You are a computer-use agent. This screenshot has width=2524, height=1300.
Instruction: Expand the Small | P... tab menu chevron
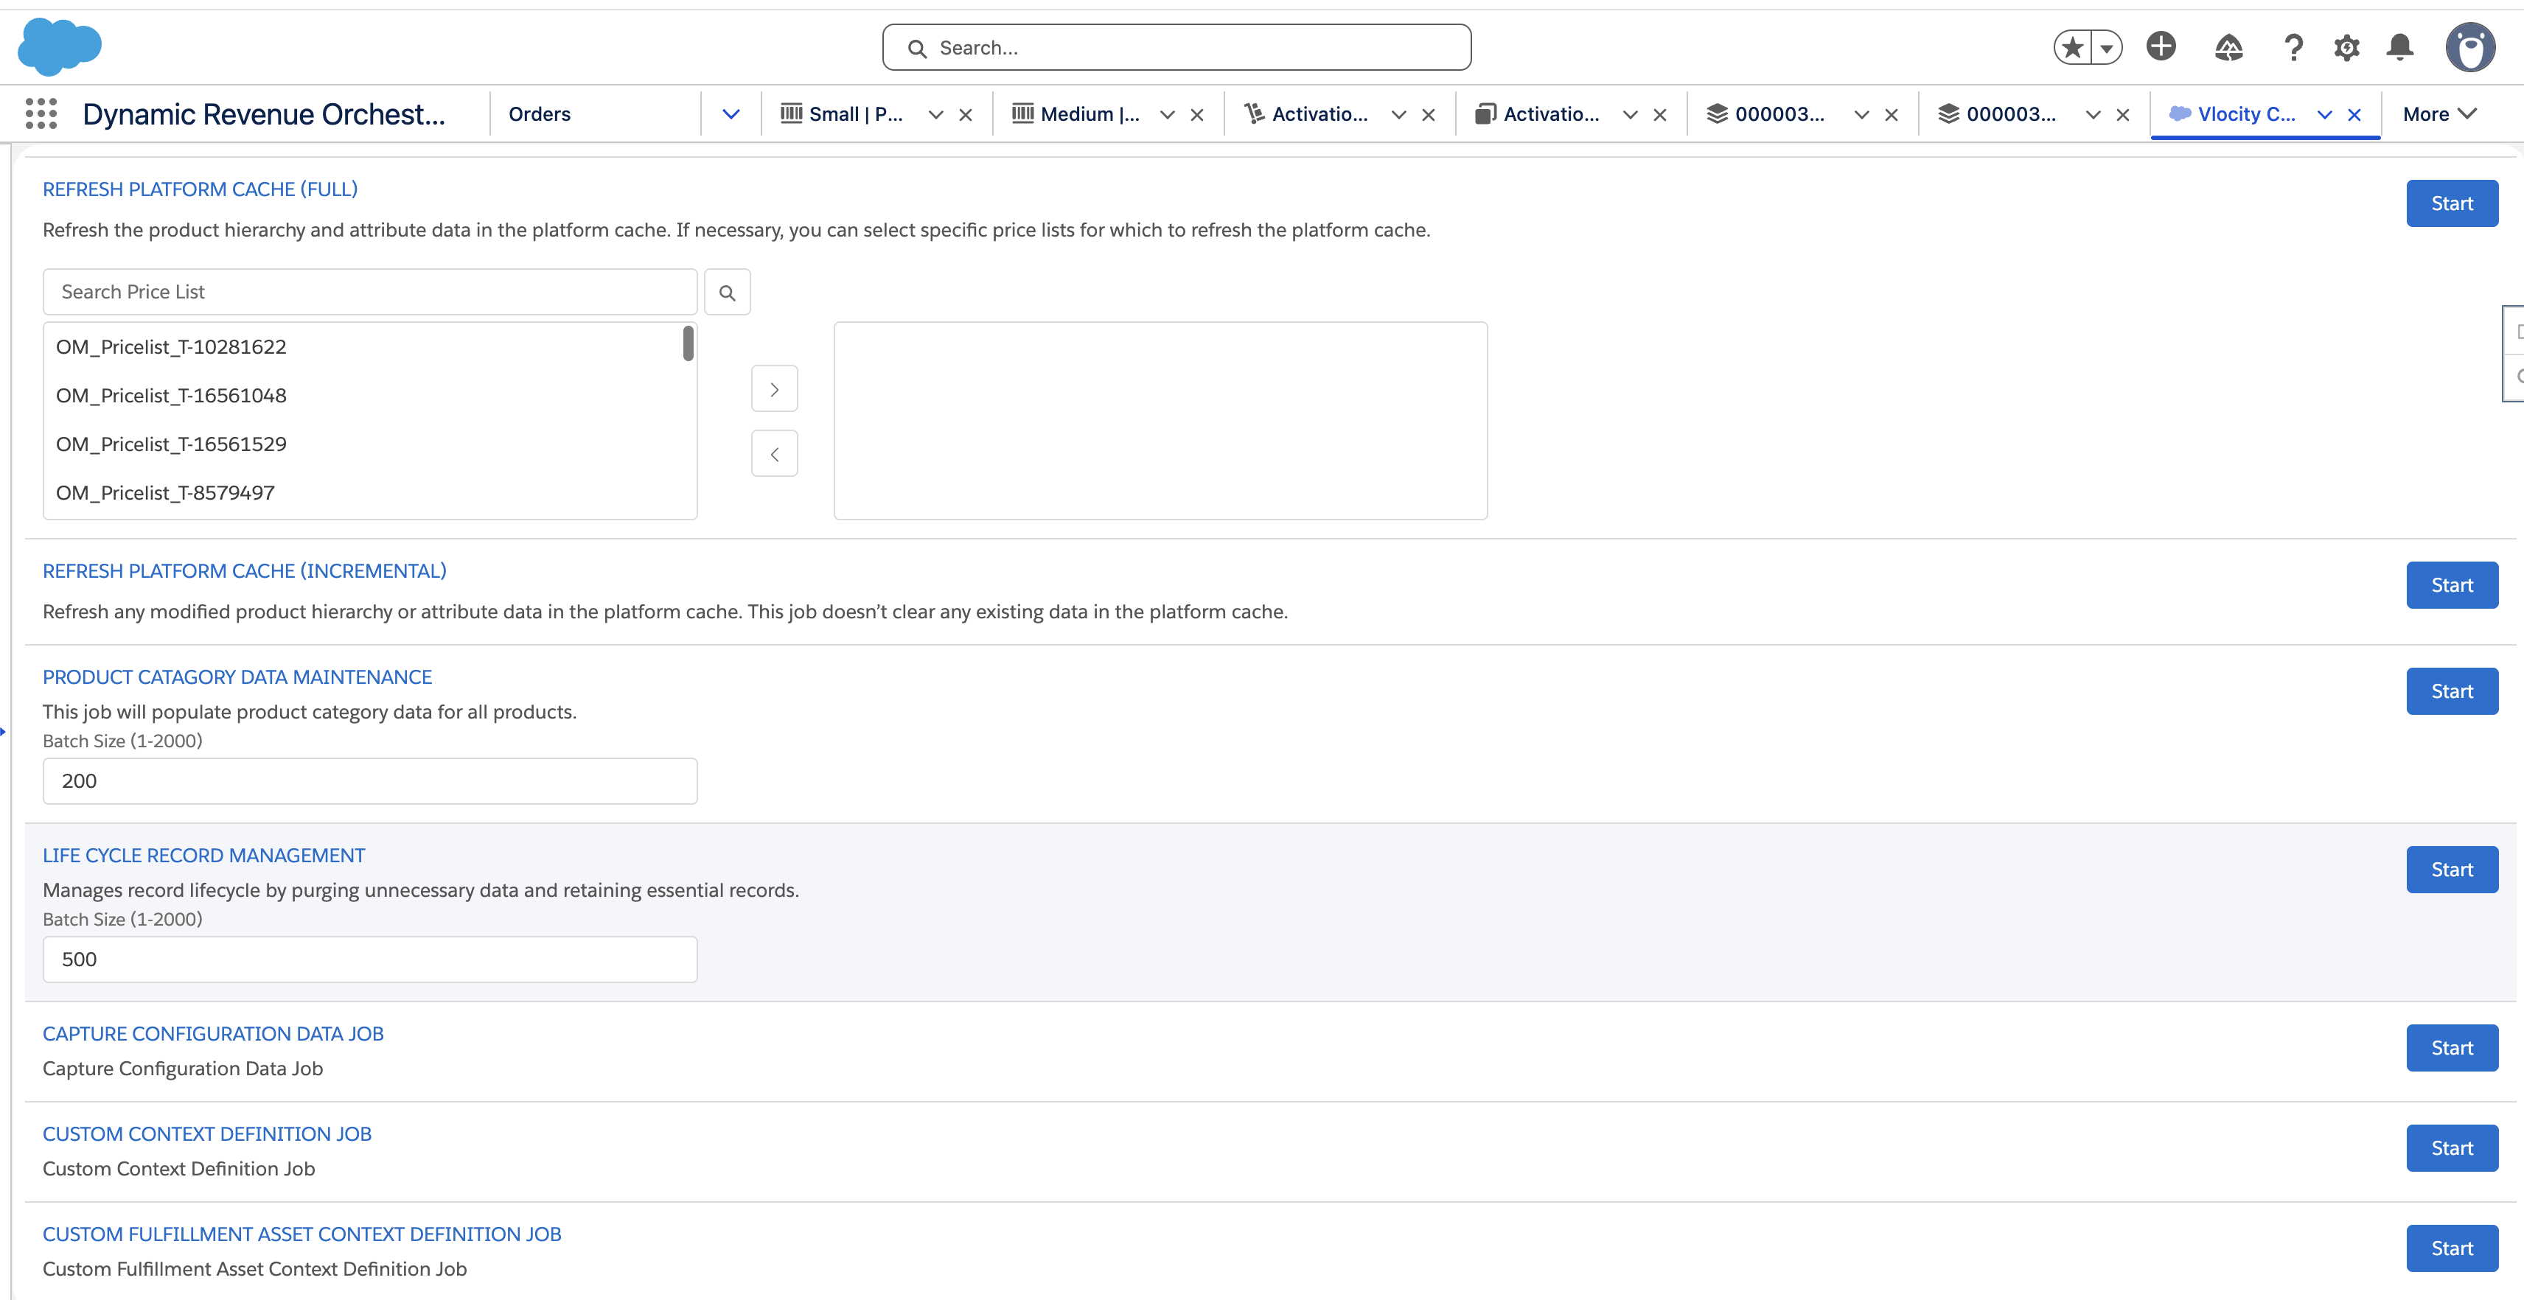tap(935, 115)
